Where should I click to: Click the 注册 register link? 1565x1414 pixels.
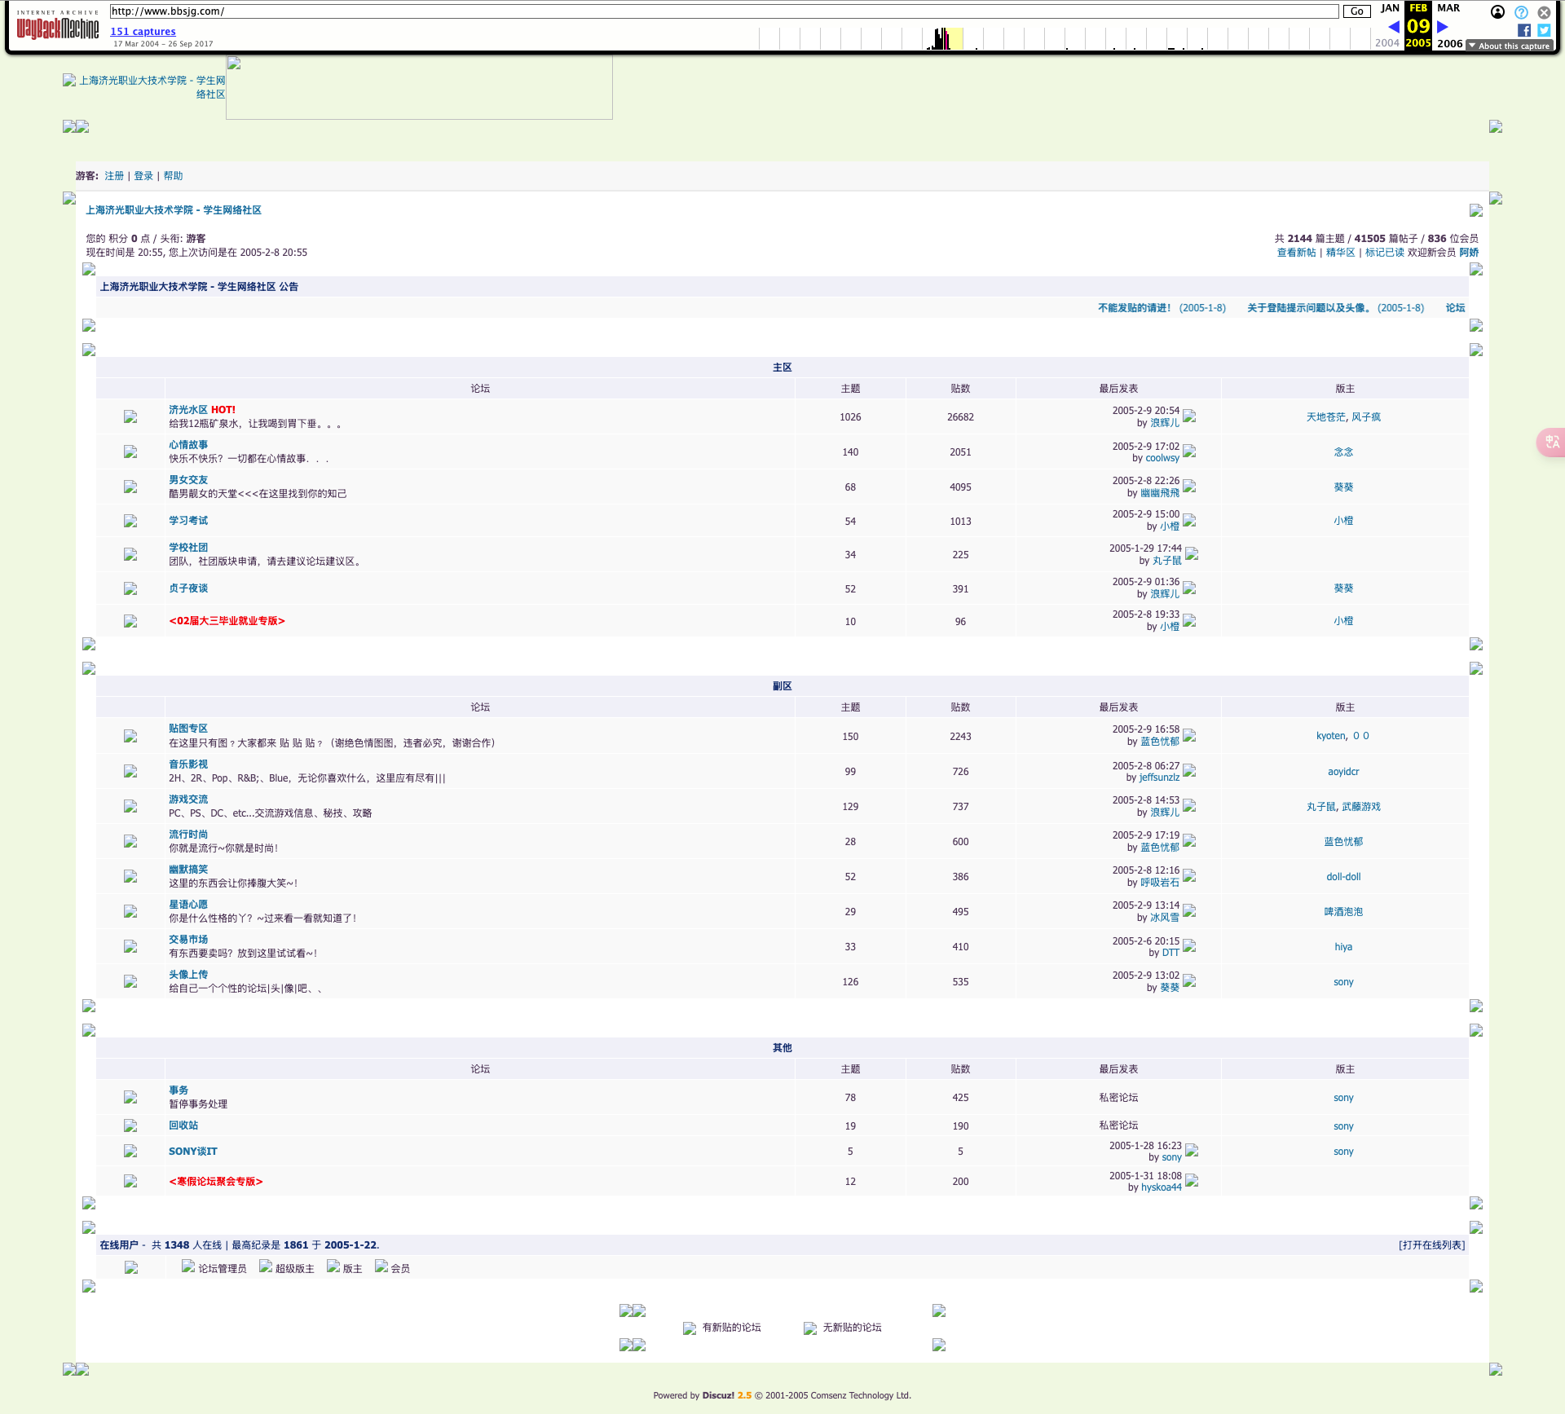114,176
